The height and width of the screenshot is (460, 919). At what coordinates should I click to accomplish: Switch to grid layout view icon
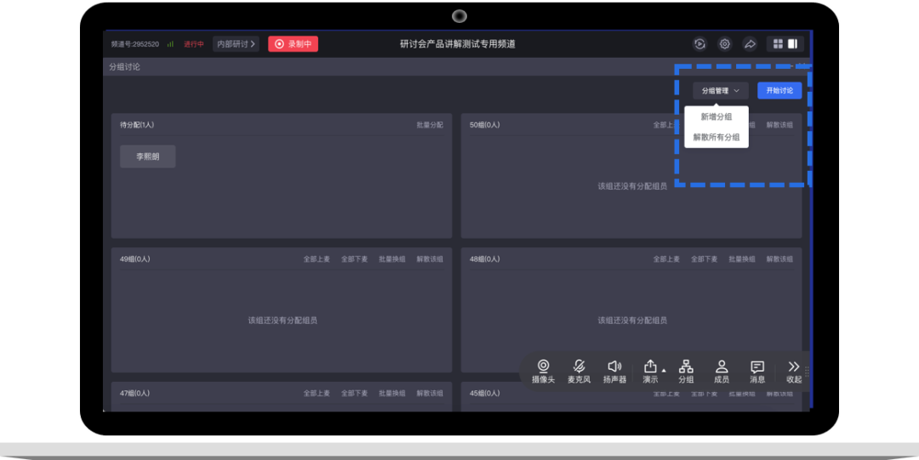(x=777, y=44)
